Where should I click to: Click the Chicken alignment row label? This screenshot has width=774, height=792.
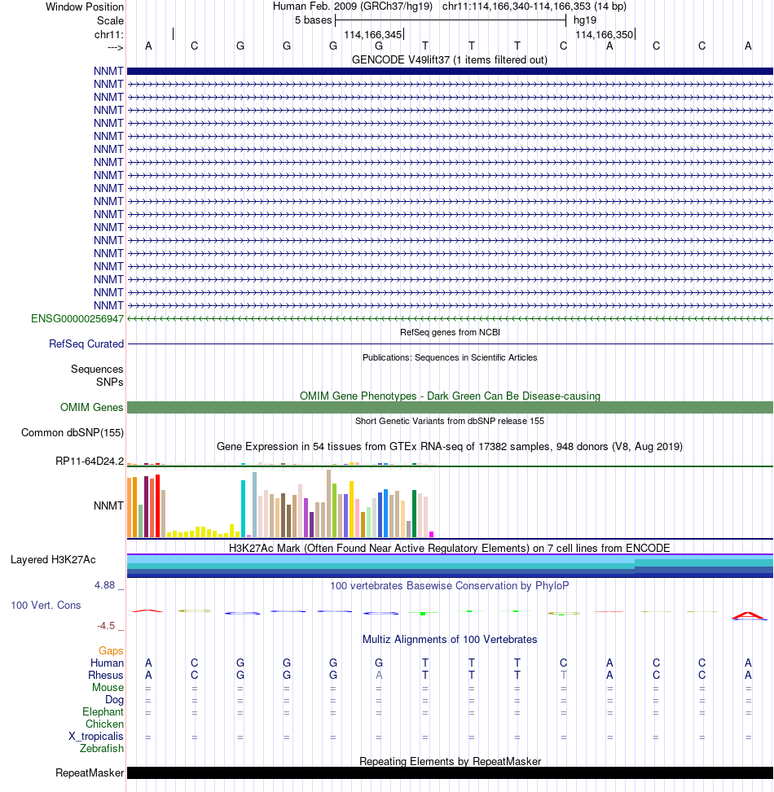click(x=104, y=724)
